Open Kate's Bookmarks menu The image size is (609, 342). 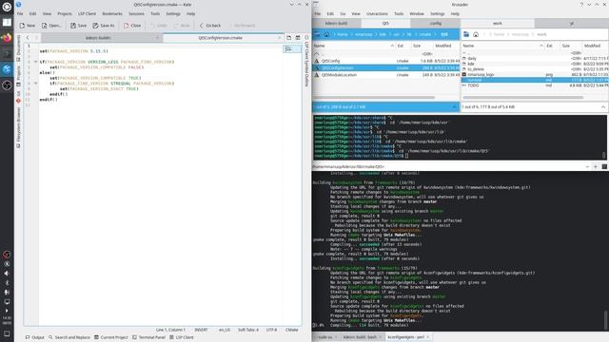pos(112,13)
